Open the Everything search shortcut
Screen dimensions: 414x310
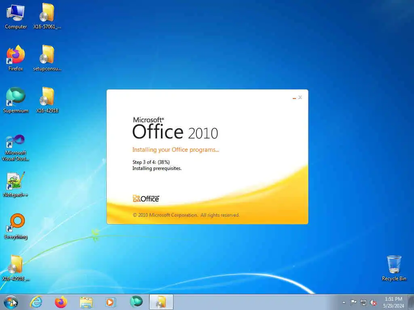(16, 226)
